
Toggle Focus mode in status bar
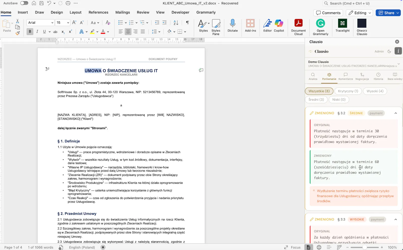pyautogui.click(x=292, y=247)
